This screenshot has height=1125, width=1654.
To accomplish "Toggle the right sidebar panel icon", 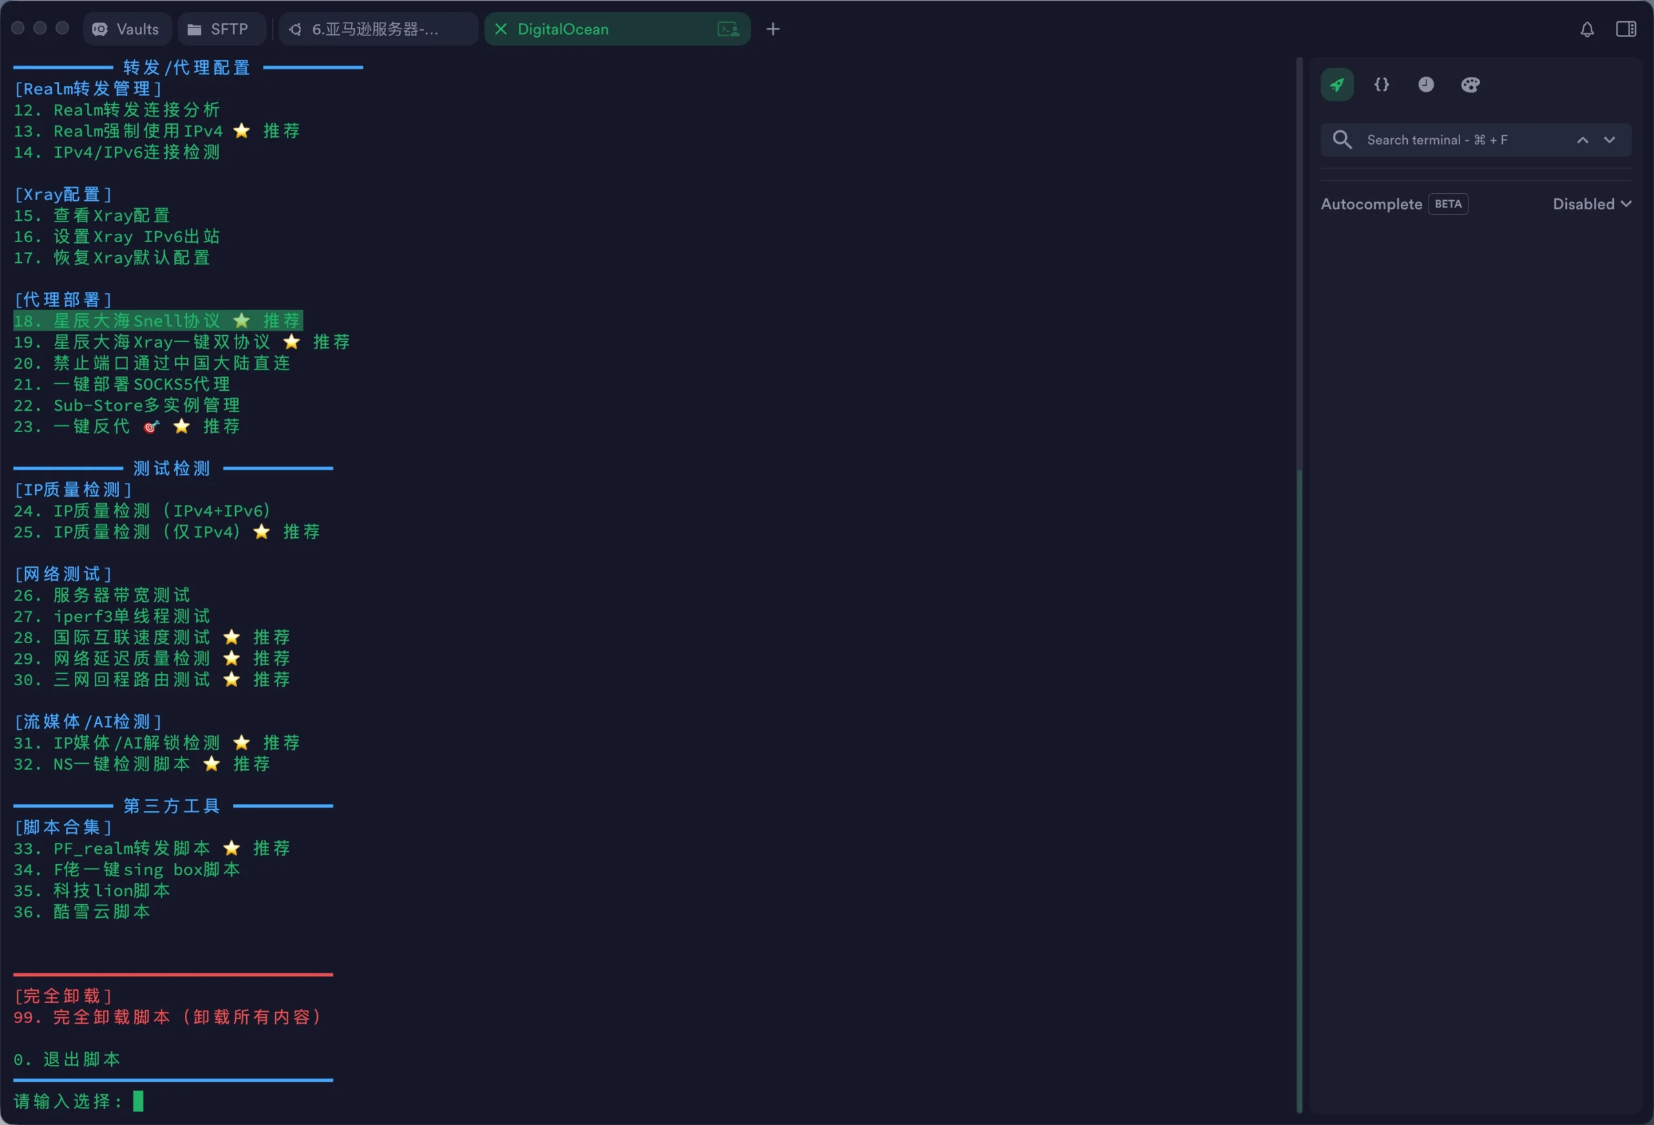I will [x=1626, y=29].
